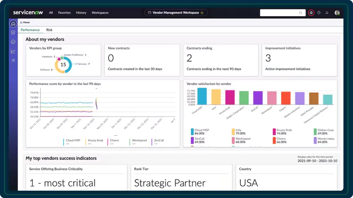
Task: Open the Favorites menu
Action: 64,13
